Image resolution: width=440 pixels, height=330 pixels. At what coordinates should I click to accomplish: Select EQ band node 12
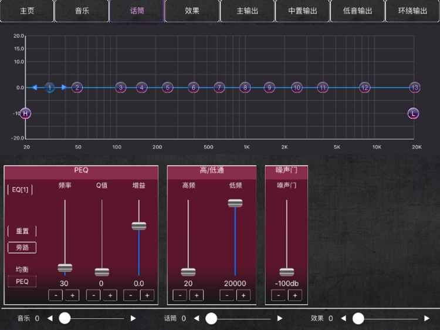point(365,87)
